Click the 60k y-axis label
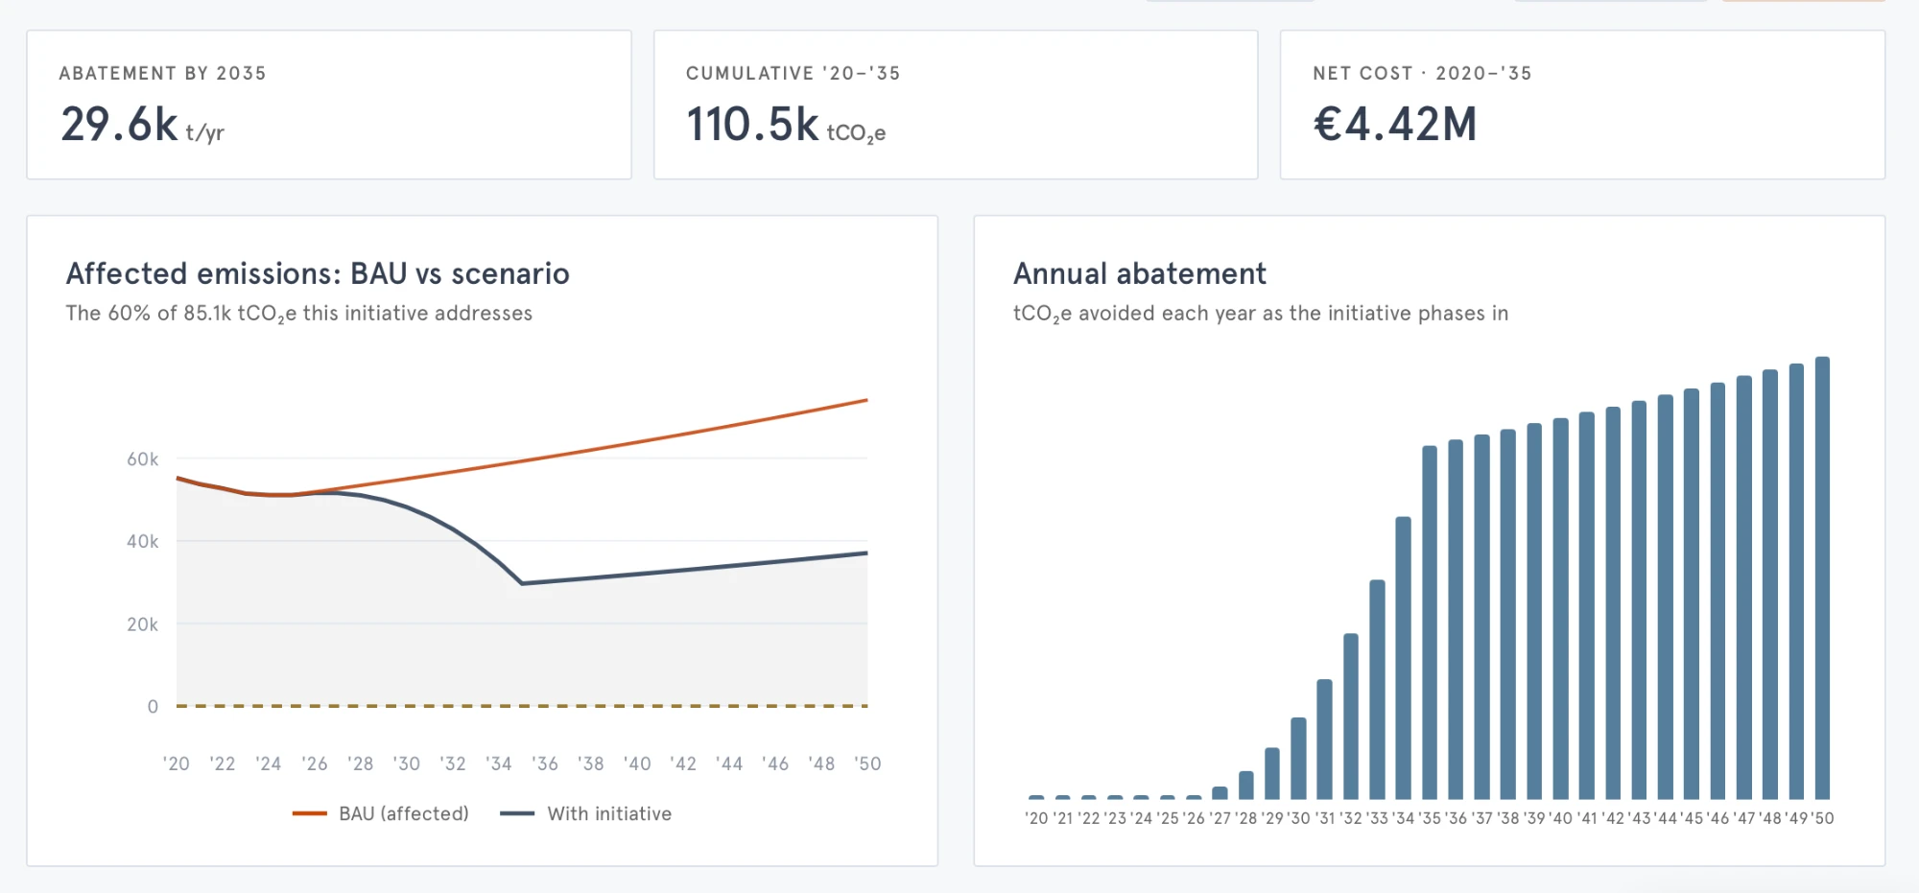Viewport: 1919px width, 893px height. 142,459
